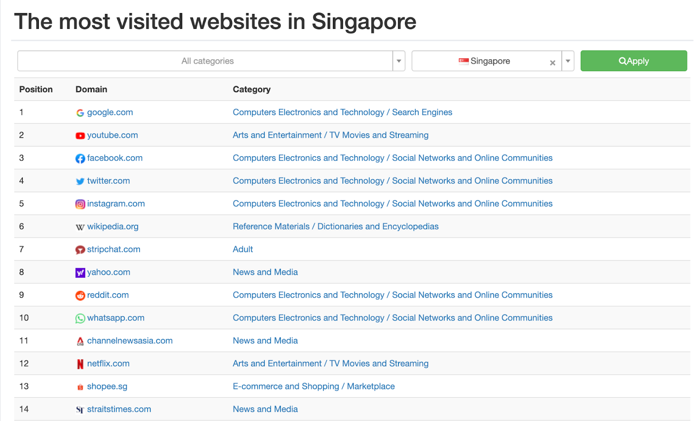Open facebook.com's Social Networks category link
Image resolution: width=699 pixels, height=421 pixels.
point(393,158)
